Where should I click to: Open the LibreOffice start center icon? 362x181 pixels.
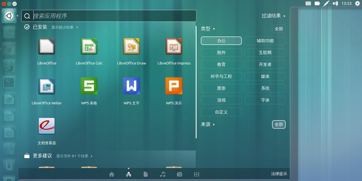click(47, 46)
